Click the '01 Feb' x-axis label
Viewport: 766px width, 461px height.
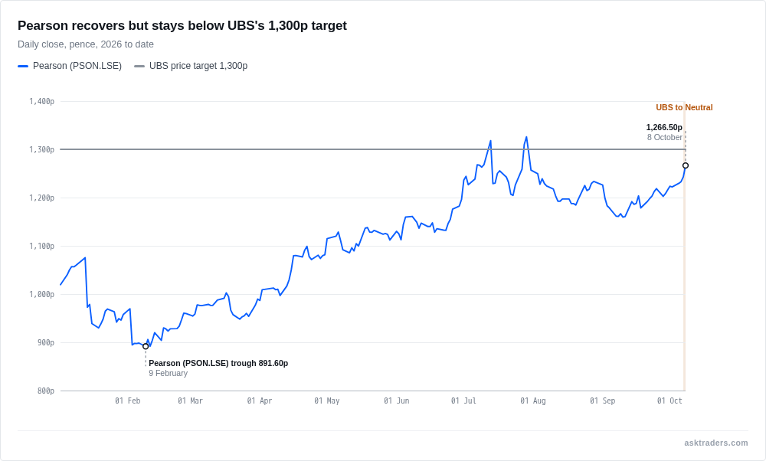point(127,401)
